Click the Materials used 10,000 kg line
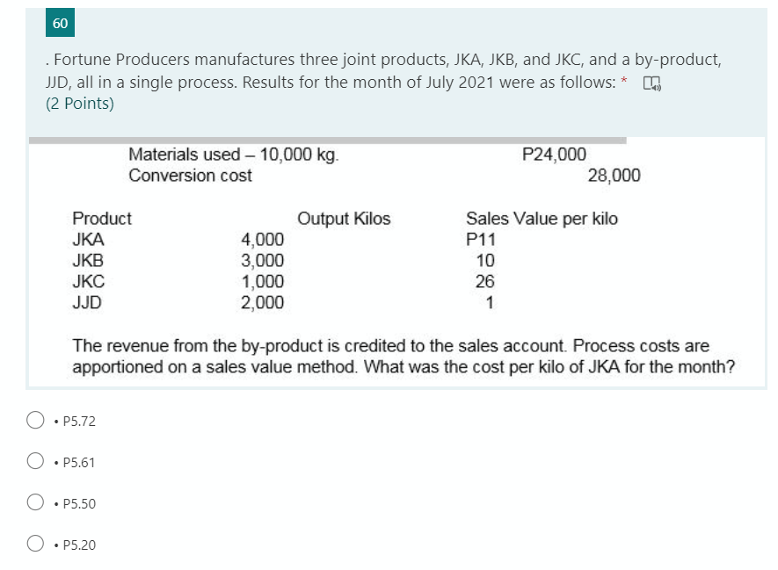 pyautogui.click(x=234, y=155)
